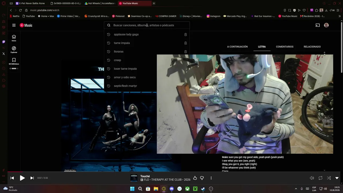Play the paused song Touché
343x193 pixels.
(22, 178)
